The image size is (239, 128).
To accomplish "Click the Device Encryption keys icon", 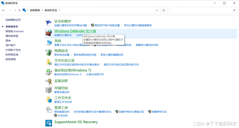I will point(49,82).
